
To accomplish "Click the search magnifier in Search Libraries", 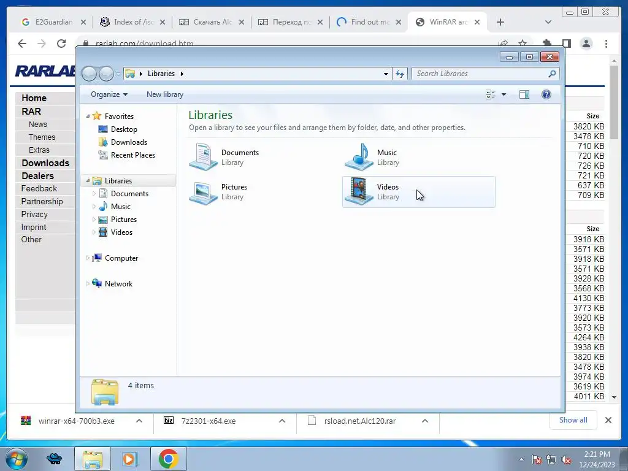I will 552,74.
